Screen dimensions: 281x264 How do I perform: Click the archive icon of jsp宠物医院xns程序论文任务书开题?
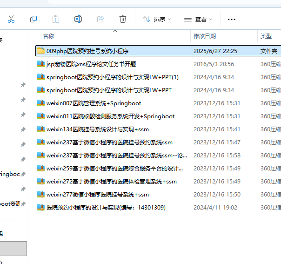[x=41, y=64]
